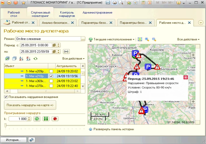Click the windows list icon beside История
The image size is (206, 144).
pos(31,140)
